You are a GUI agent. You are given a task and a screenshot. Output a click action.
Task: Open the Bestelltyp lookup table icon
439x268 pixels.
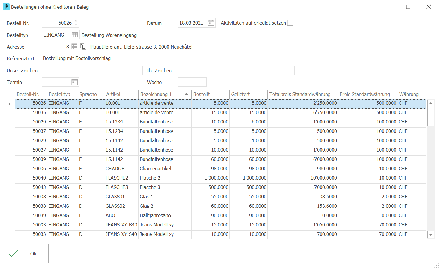click(75, 35)
